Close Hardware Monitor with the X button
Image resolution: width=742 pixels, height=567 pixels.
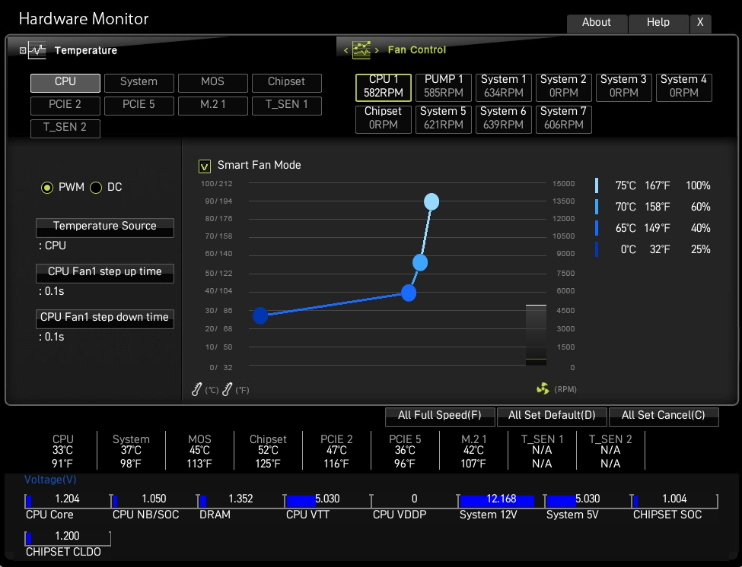(700, 23)
